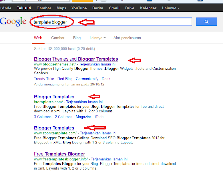Open the 2 Columns sitelink
The height and width of the screenshot is (171, 223).
[64, 117]
